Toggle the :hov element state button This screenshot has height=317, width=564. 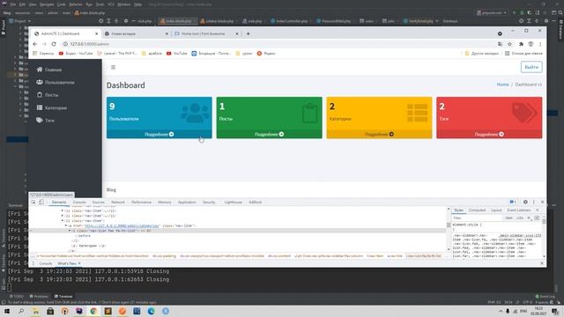click(508, 217)
